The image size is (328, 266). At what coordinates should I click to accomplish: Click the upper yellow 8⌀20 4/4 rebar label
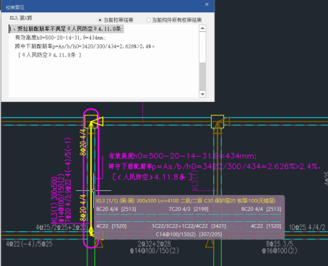[x=83, y=142]
